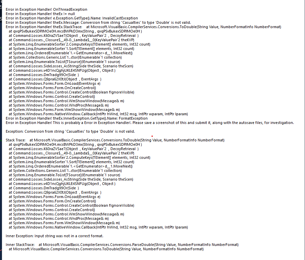The image size is (305, 260).
Task: Click second 'NativeWindow.Callback' stack entry
Action: pyautogui.click(x=98, y=227)
